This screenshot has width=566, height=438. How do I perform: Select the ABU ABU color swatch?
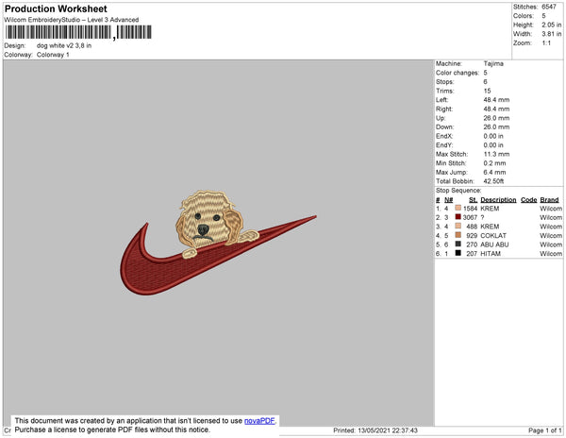pyautogui.click(x=458, y=244)
